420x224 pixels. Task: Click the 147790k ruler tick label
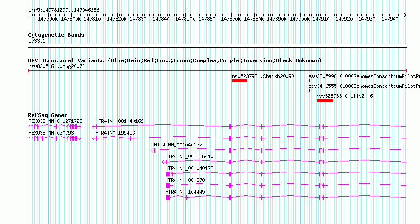point(48,19)
